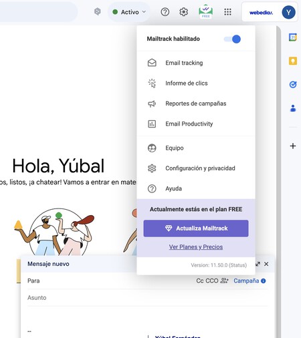This screenshot has width=301, height=338.
Task: Click the cursor icon beside Informe de clics
Action: pos(152,83)
